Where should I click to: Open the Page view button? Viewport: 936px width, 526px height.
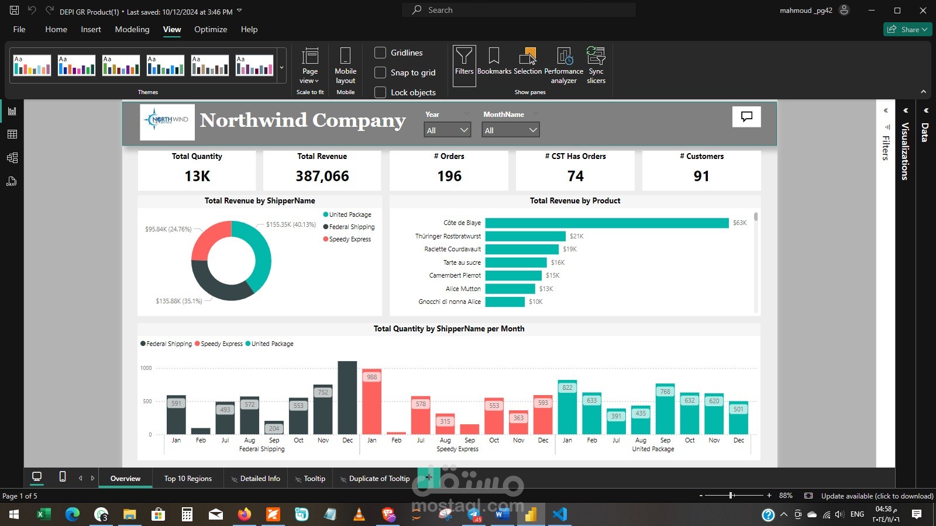310,65
